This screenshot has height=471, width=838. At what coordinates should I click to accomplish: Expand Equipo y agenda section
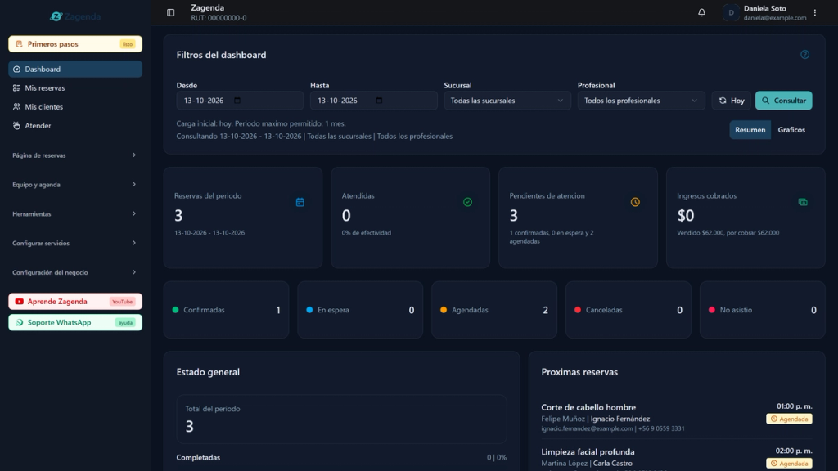pos(75,184)
